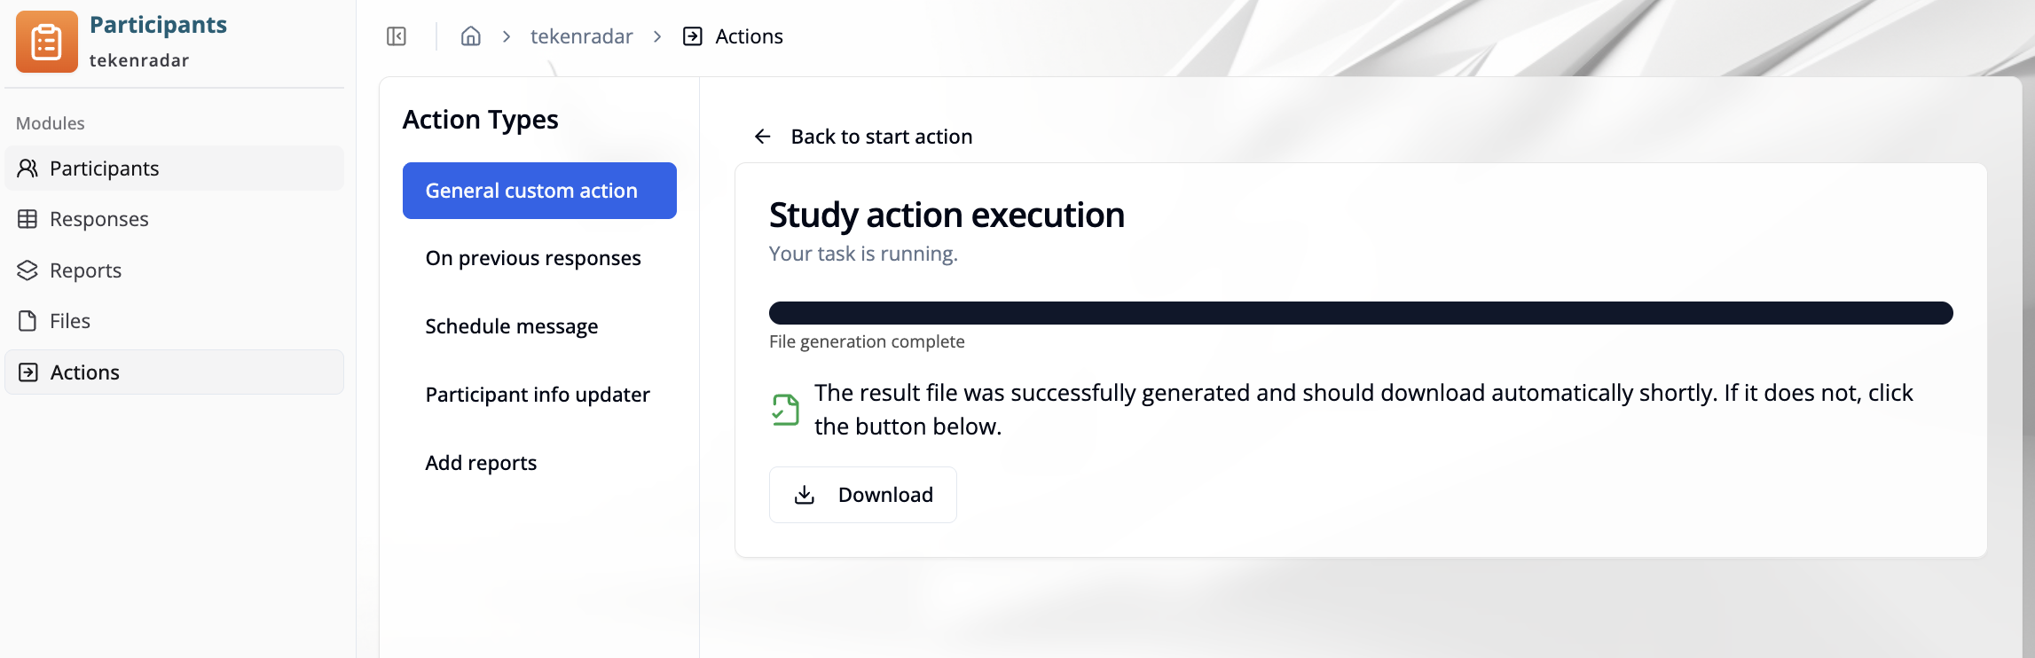The image size is (2035, 658).
Task: Click the green file-check success icon
Action: pos(786,409)
